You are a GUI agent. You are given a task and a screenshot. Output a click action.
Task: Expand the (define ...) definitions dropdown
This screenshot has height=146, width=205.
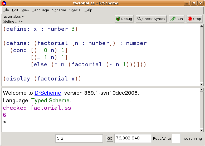(13, 21)
